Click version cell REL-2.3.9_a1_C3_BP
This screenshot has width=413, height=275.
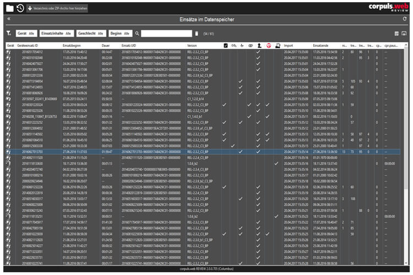(200, 128)
